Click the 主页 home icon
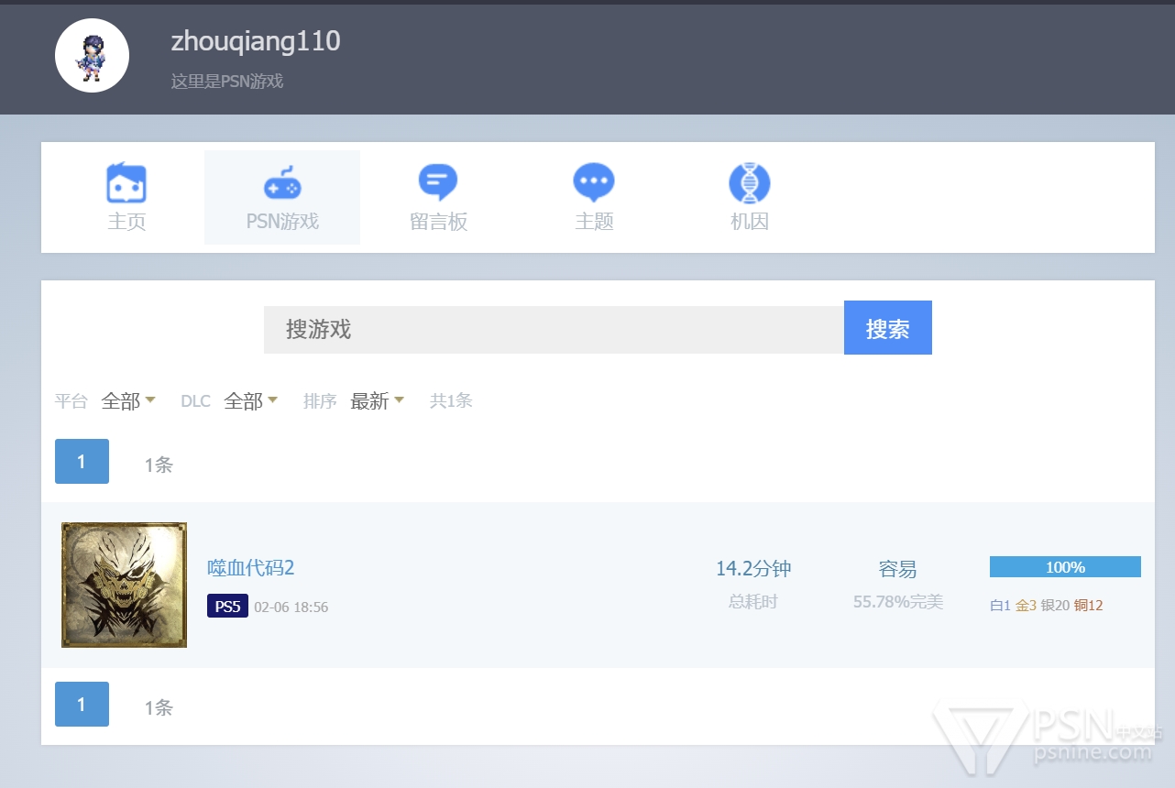 click(x=126, y=183)
